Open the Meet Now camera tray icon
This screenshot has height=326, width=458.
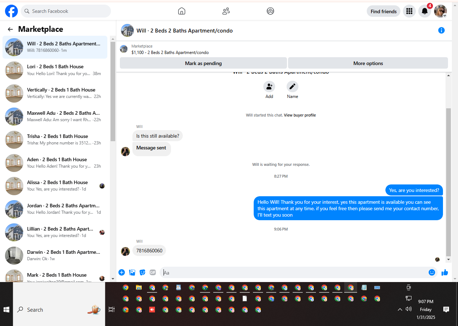pos(409,287)
